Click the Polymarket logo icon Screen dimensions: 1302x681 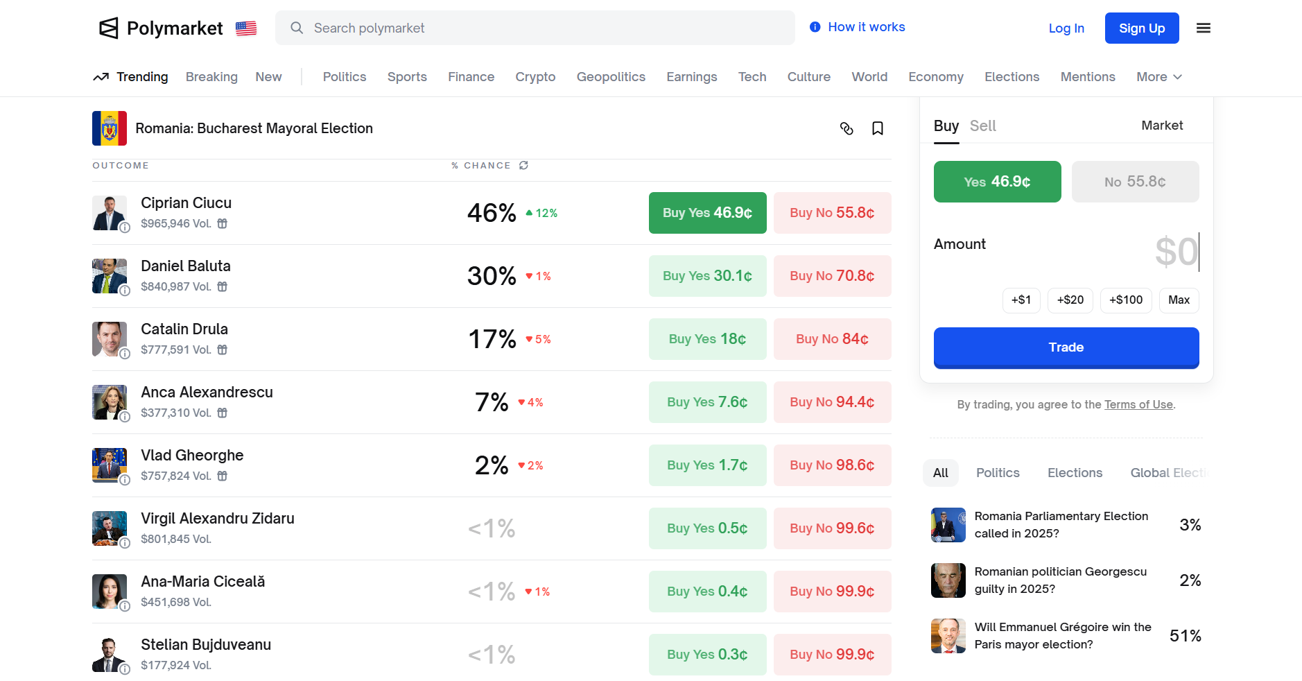click(109, 28)
